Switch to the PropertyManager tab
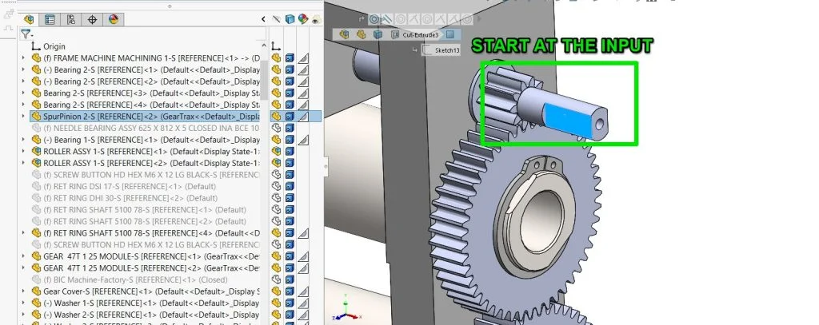Screen dimensions: 819x325 [x=50, y=19]
